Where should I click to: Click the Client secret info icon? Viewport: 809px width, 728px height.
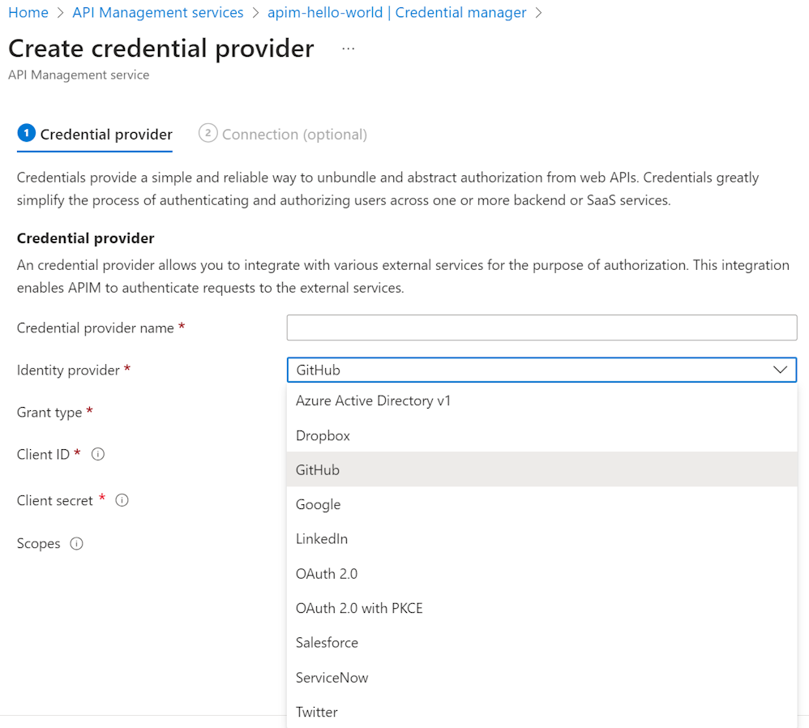coord(122,500)
